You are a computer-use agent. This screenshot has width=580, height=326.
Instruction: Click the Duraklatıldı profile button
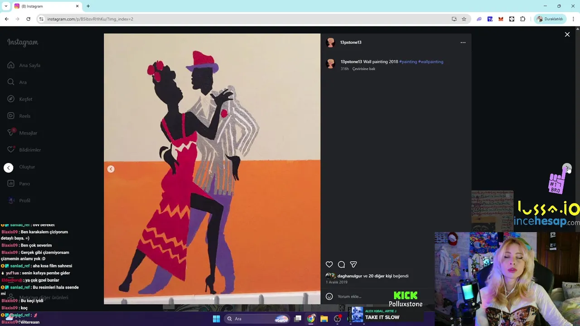[550, 19]
